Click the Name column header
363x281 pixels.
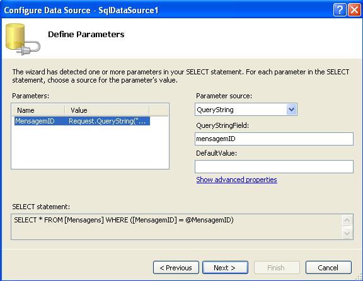click(38, 110)
